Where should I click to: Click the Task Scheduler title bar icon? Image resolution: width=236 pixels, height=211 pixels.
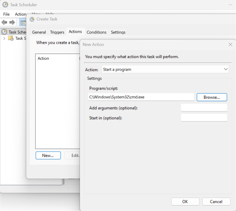tap(5, 5)
